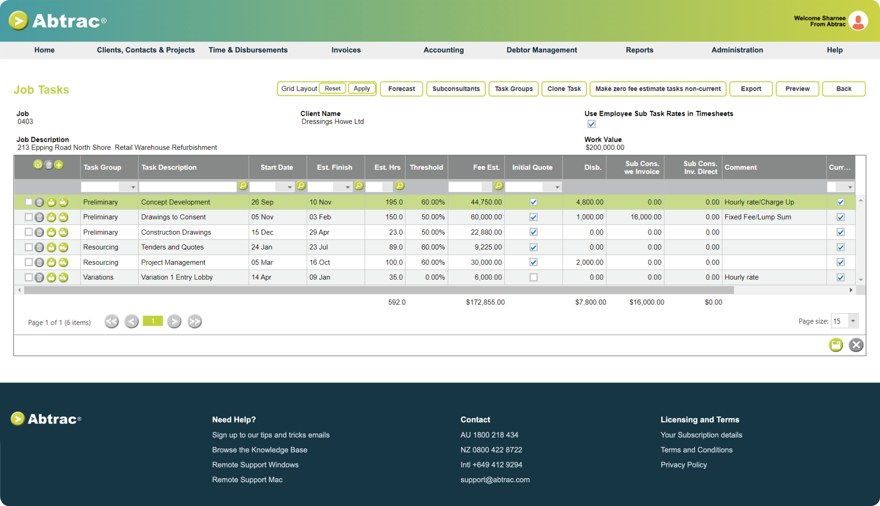The width and height of the screenshot is (880, 506).
Task: Open the Start Date filter dropdown
Action: click(290, 187)
